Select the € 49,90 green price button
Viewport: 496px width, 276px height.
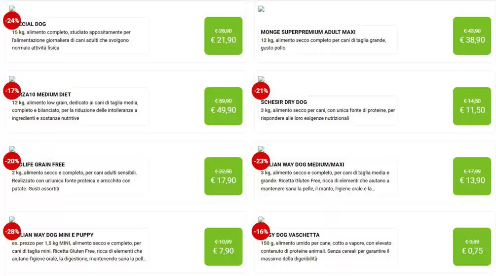coord(223,106)
